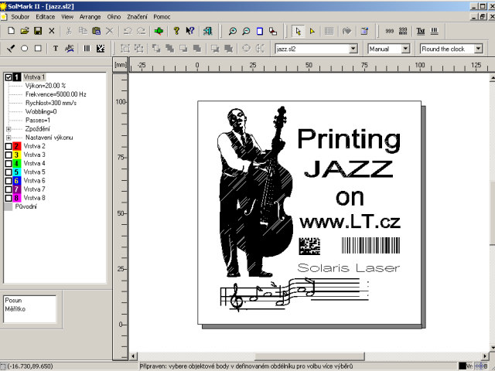
Task: Select the Frekvence=5000.00 Hz parameter
Action: (56, 94)
